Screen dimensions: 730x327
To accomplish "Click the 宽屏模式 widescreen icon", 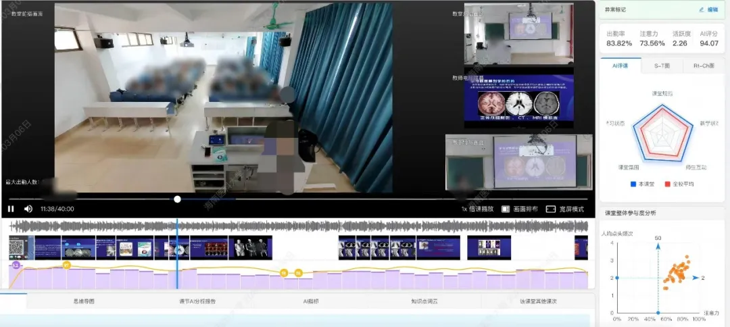I will pyautogui.click(x=550, y=209).
